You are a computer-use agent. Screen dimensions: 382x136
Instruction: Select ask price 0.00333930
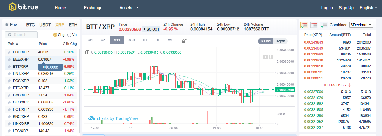[x=314, y=60]
